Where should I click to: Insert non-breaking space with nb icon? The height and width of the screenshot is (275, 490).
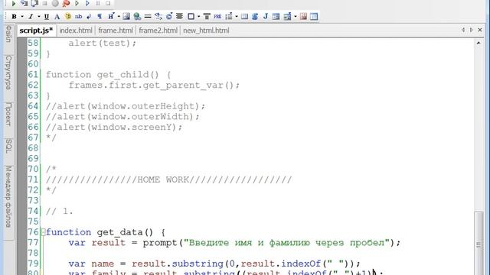[x=78, y=17]
